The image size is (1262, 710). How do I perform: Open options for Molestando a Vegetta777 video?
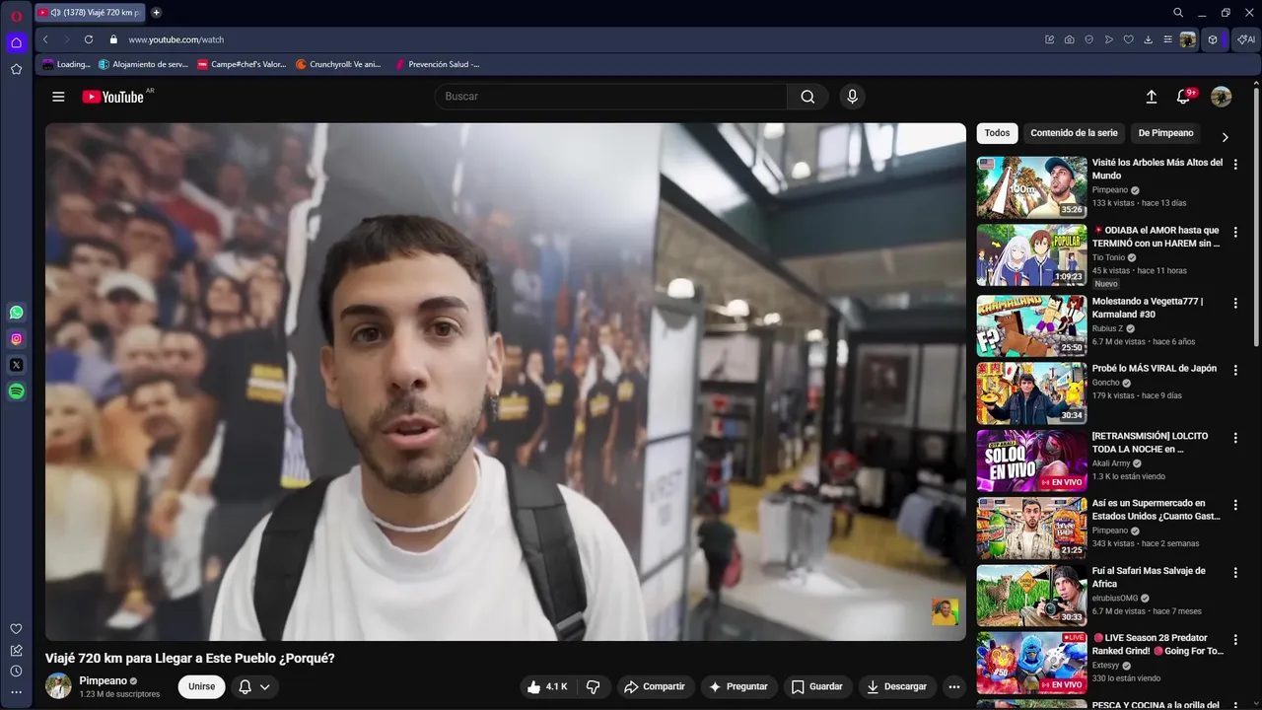point(1235,303)
